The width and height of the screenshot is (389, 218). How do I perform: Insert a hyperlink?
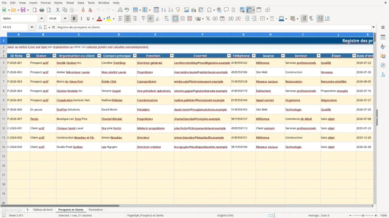pos(219,10)
